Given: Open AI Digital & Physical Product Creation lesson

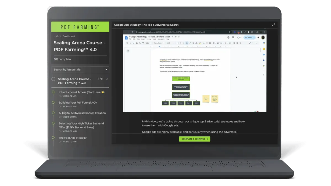Looking at the screenshot, I should [82, 113].
